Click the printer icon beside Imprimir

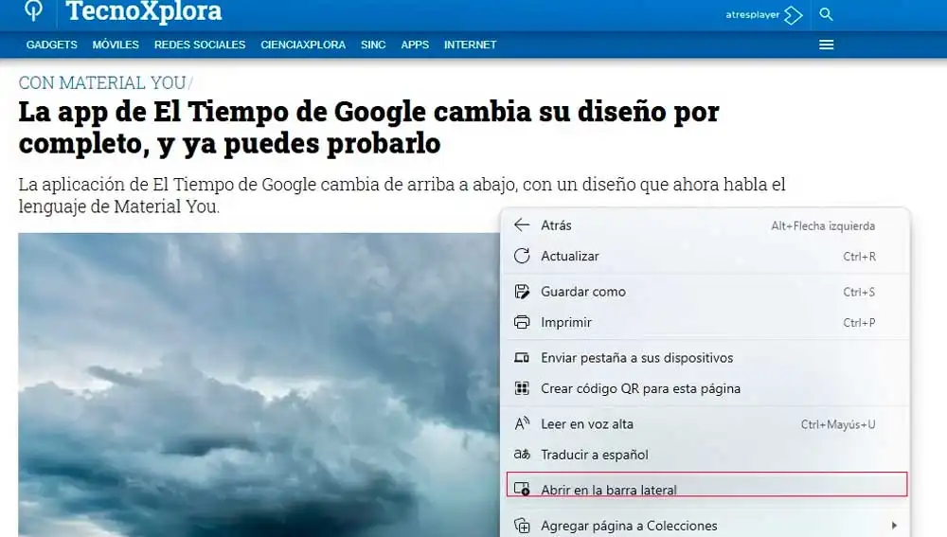point(522,322)
